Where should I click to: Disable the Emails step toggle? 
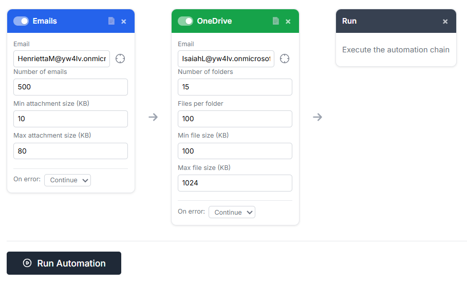click(21, 21)
